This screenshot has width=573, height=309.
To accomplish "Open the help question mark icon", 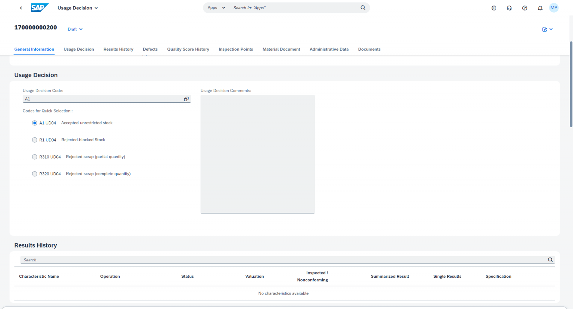I will pos(525,7).
